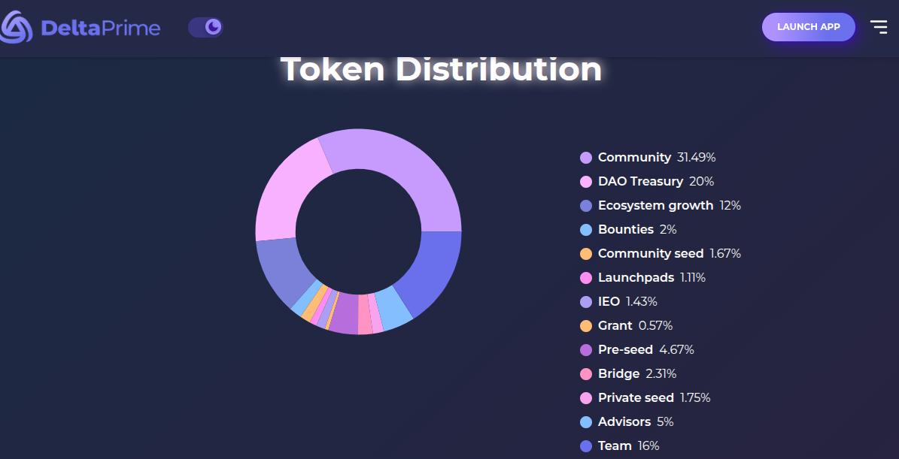Click the Grant legend dot
The height and width of the screenshot is (459, 899).
coord(586,326)
